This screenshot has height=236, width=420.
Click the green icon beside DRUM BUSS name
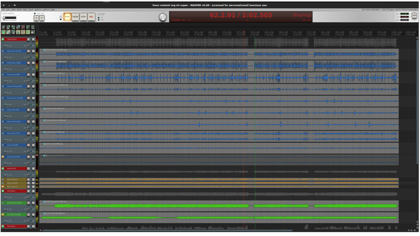[x=3, y=39]
